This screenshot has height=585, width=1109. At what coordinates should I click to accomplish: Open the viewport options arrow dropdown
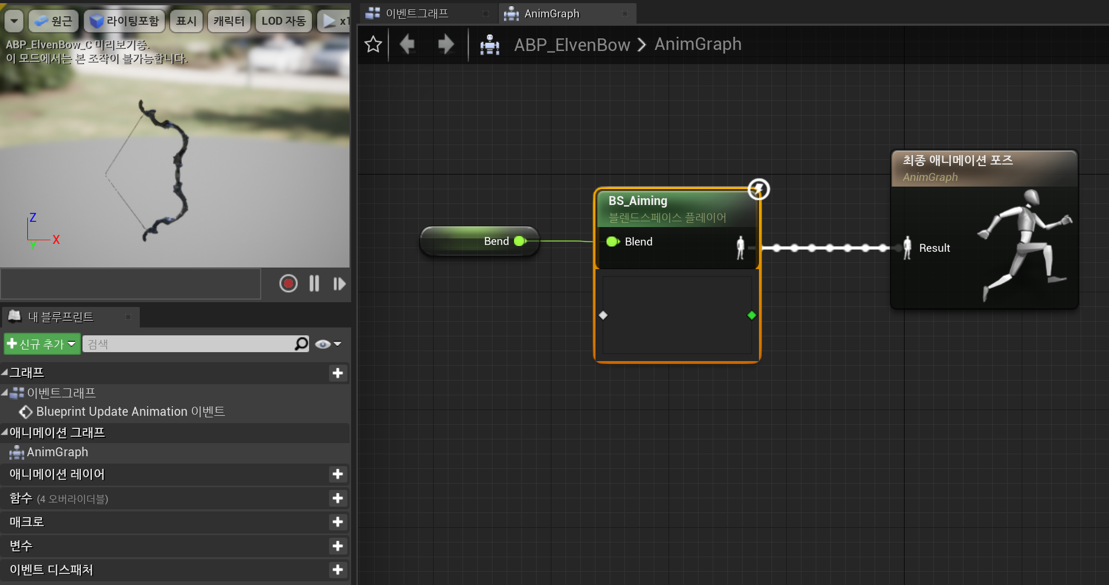14,21
